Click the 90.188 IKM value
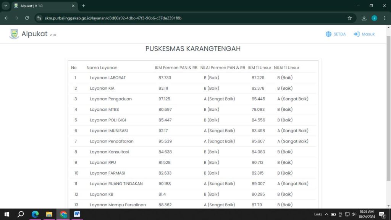The image size is (391, 220). 165,184
